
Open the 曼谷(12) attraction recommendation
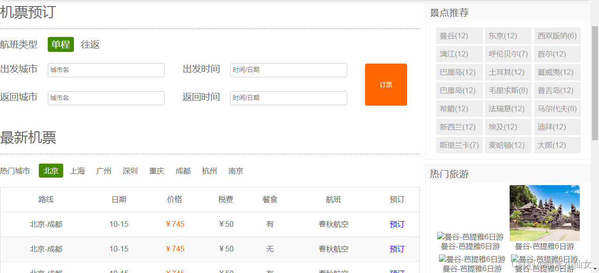tap(459, 36)
